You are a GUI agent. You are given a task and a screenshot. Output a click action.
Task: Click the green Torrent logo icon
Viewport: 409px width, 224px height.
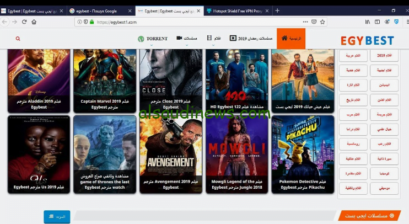(141, 39)
